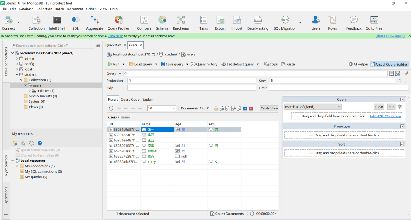Toggle the Sort section checkbox
Image resolution: width=411 pixels, height=220 pixels.
(x=402, y=144)
